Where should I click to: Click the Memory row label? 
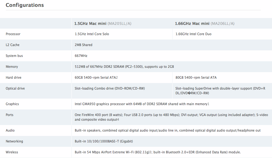12,67
